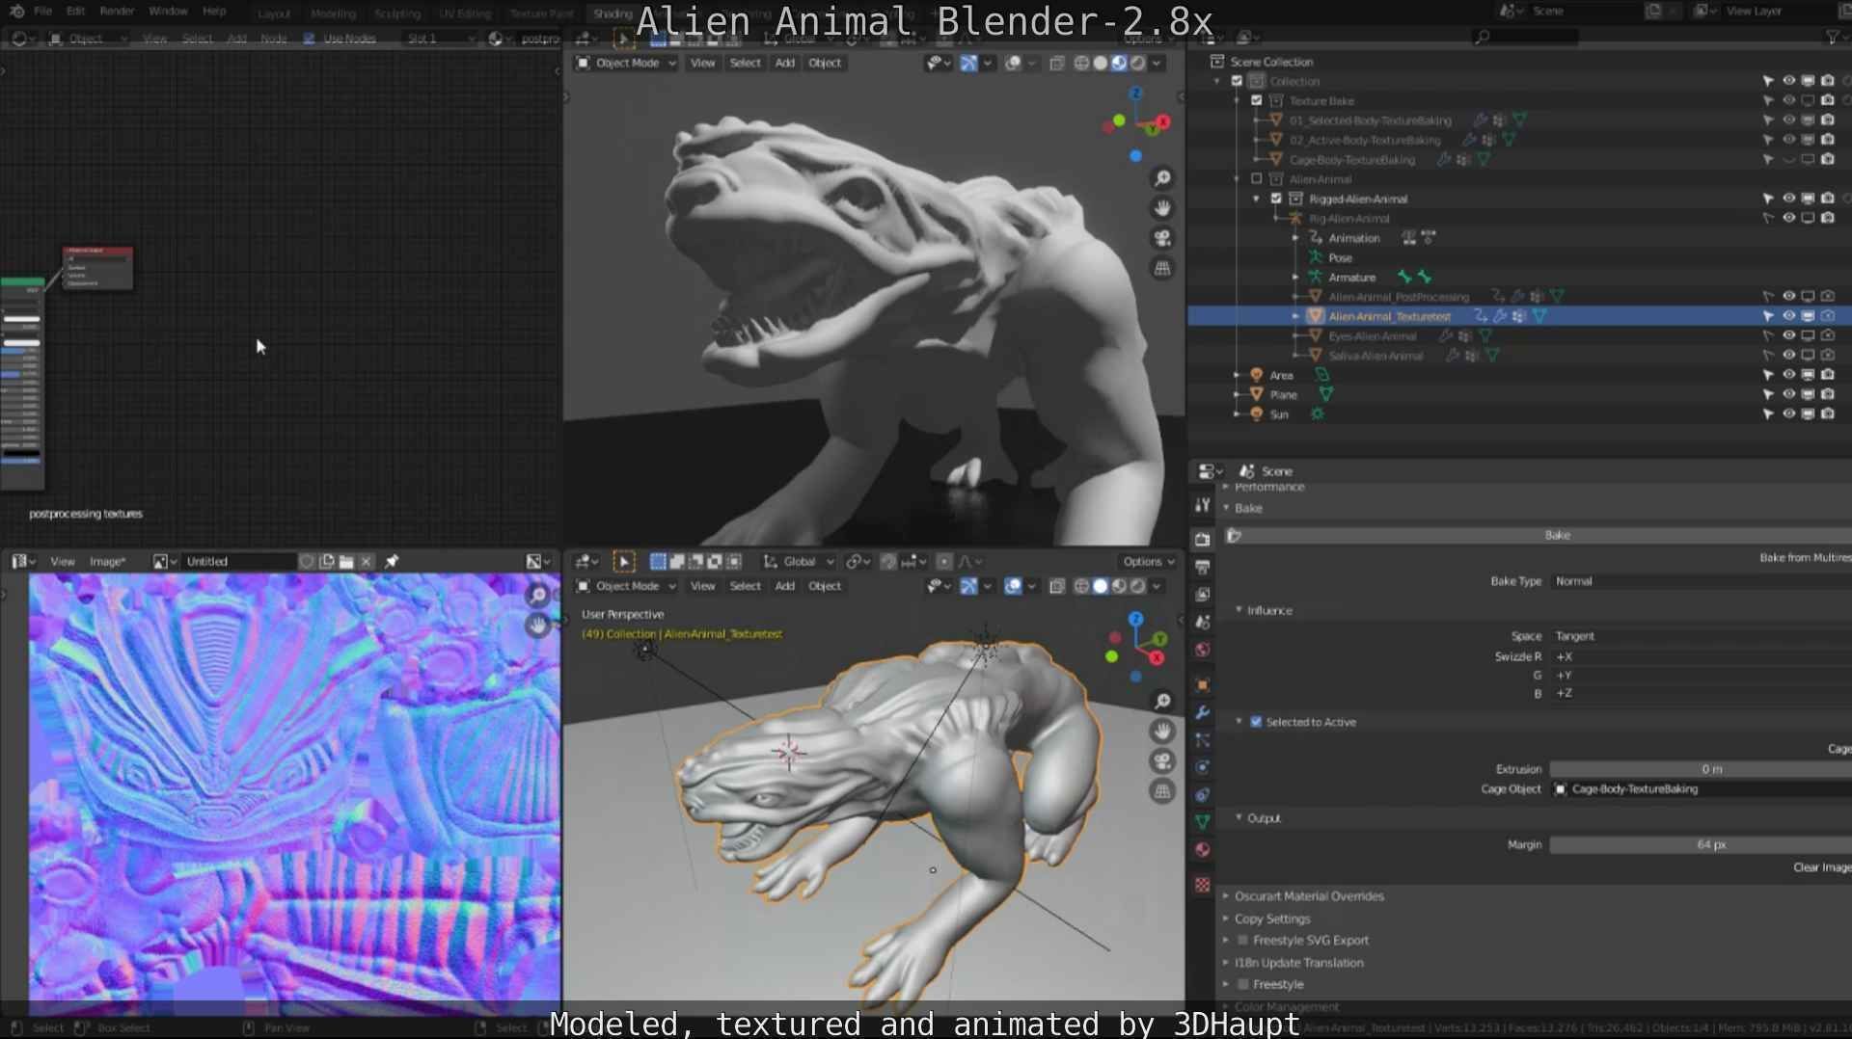This screenshot has width=1852, height=1039.
Task: Open the View Layer properties tab icon
Action: [1202, 595]
